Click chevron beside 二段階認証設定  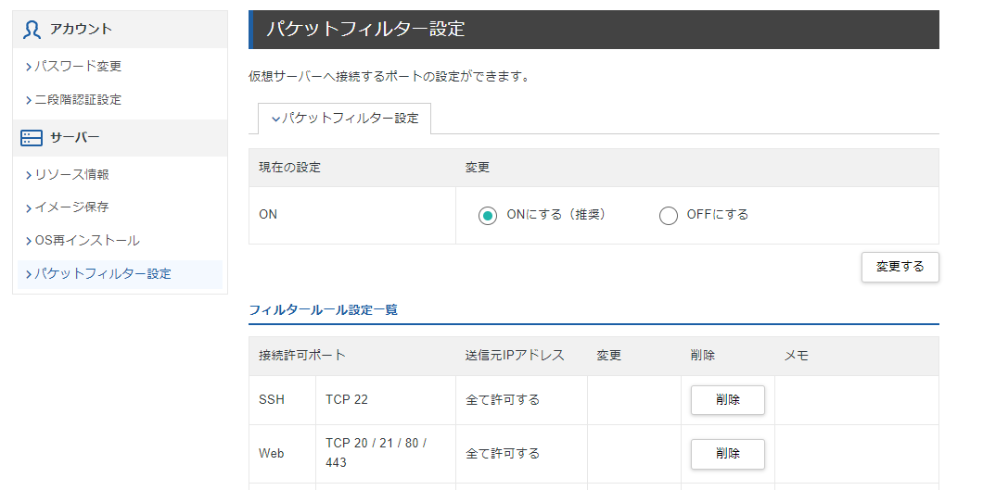[x=29, y=100]
